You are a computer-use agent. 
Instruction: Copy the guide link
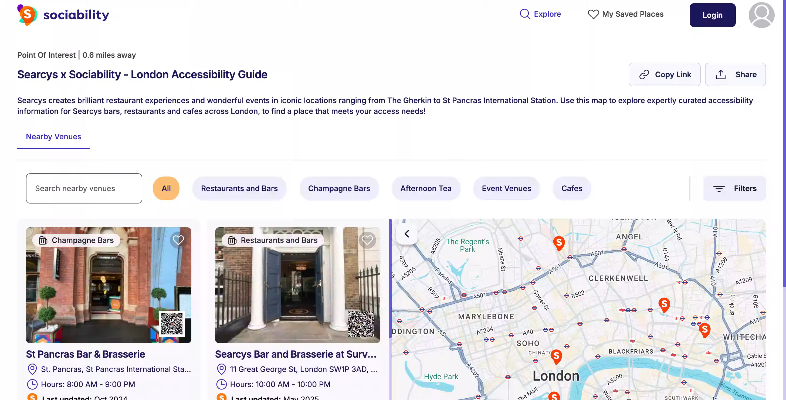(x=665, y=74)
